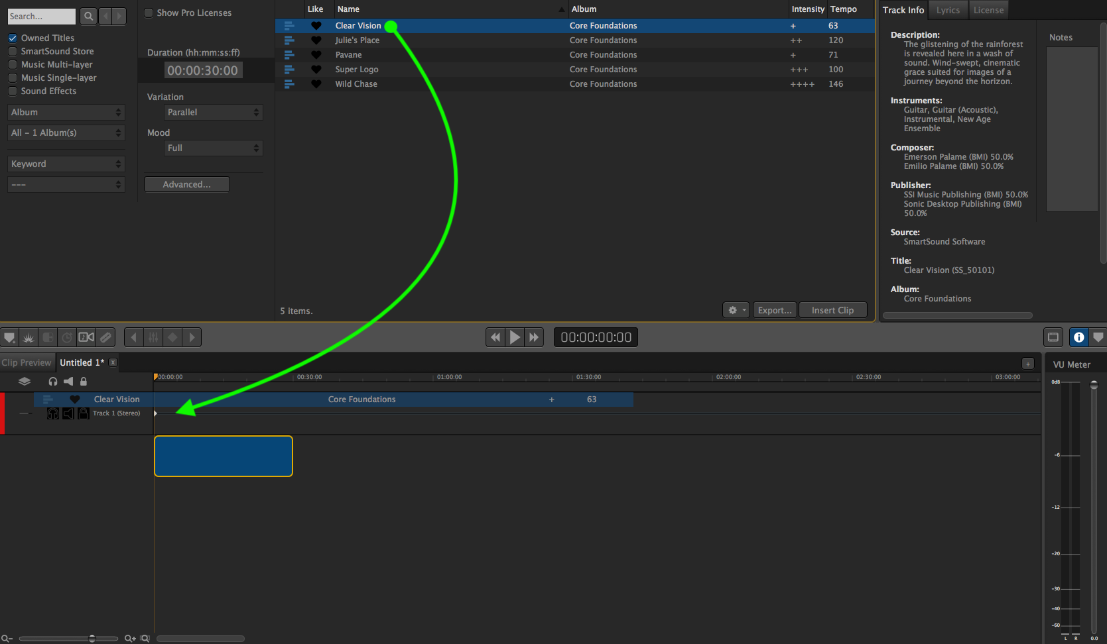Click the previous keyframe left arrow icon
This screenshot has width=1107, height=644.
(x=134, y=337)
